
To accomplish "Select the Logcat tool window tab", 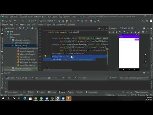I will (62, 92).
